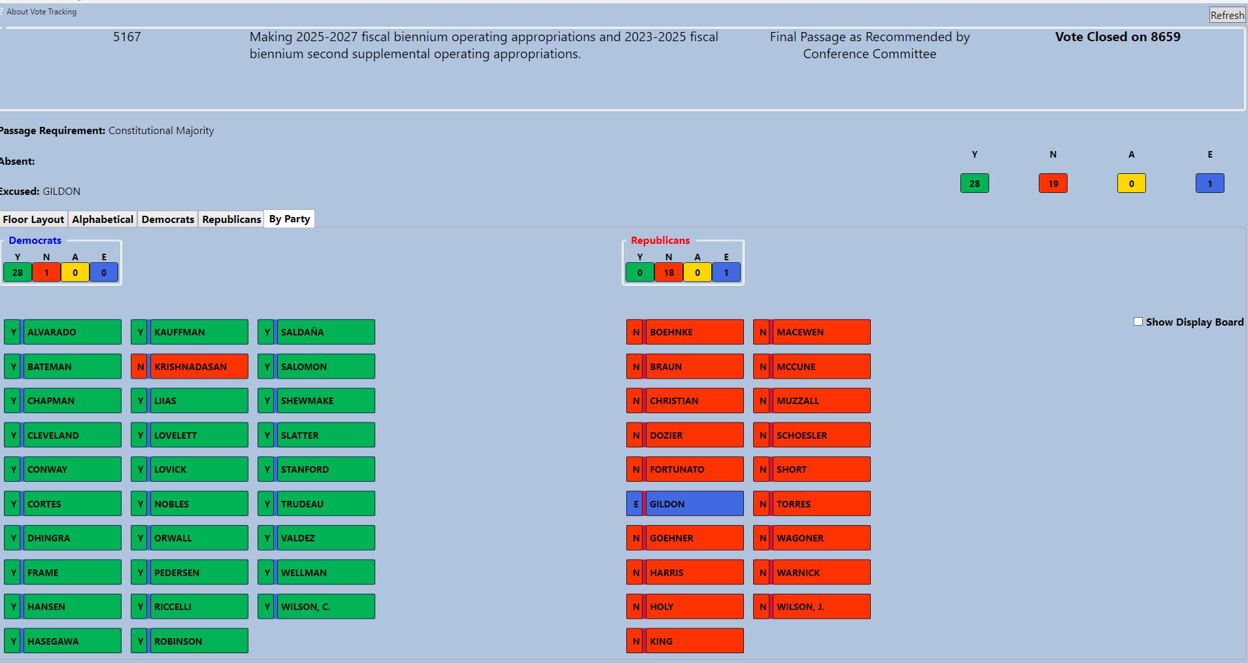The width and height of the screenshot is (1248, 663).
Task: Click the Y vote icon beside ROBINSON
Action: pyautogui.click(x=140, y=641)
